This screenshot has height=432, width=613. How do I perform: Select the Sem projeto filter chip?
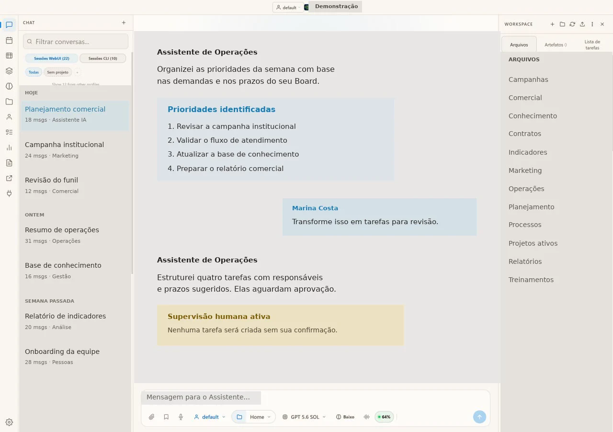[58, 72]
